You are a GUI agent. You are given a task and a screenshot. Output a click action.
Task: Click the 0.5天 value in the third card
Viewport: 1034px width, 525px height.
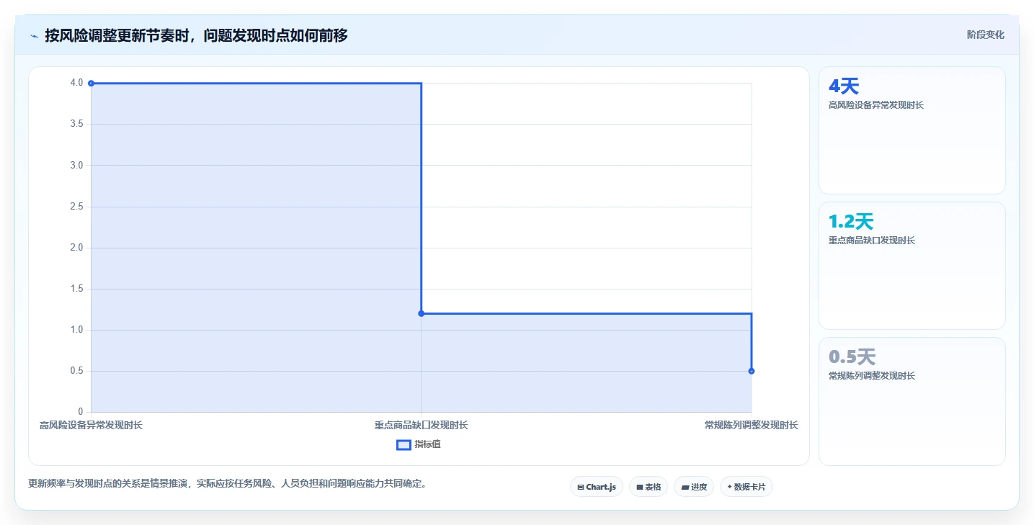(x=852, y=357)
